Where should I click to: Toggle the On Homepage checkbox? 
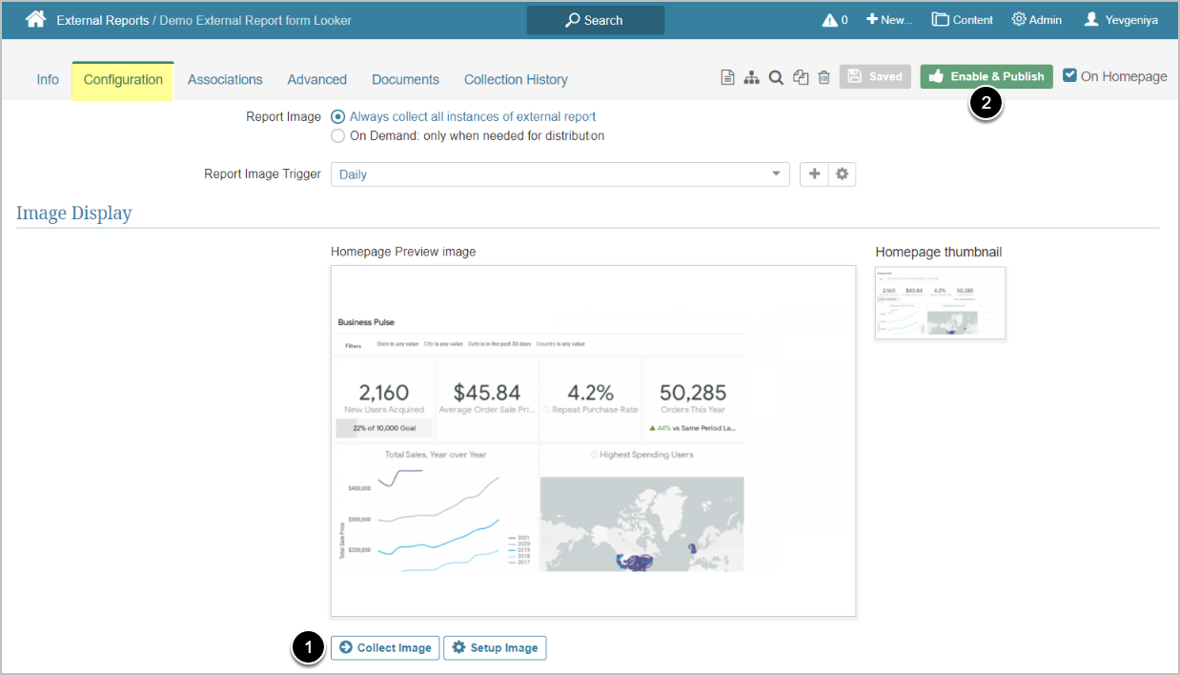click(x=1069, y=76)
